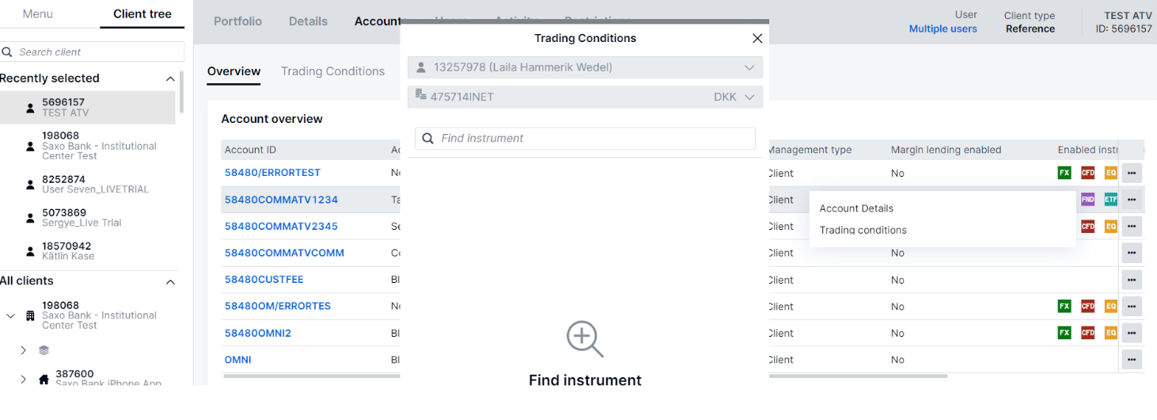Open the more-options button for the OMNI row
1157x420 pixels.
click(x=1132, y=360)
